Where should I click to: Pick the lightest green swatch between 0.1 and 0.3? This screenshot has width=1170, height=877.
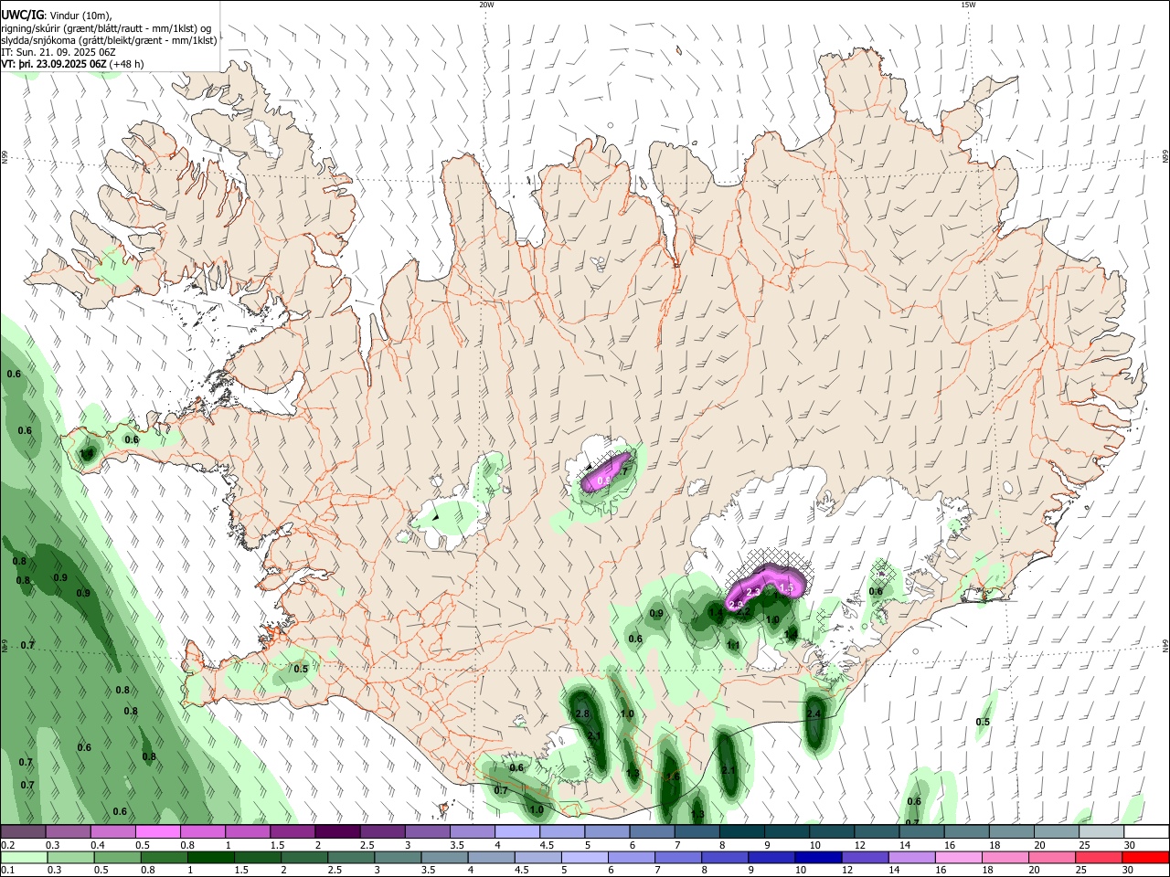24,857
